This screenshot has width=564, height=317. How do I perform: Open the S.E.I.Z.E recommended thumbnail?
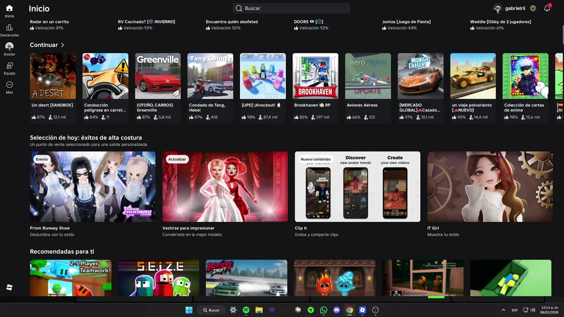(x=159, y=278)
